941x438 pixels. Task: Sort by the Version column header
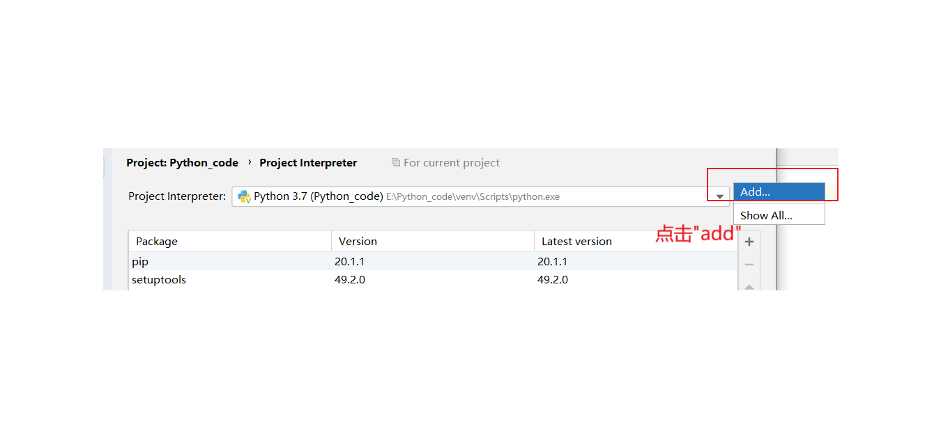tap(433, 241)
